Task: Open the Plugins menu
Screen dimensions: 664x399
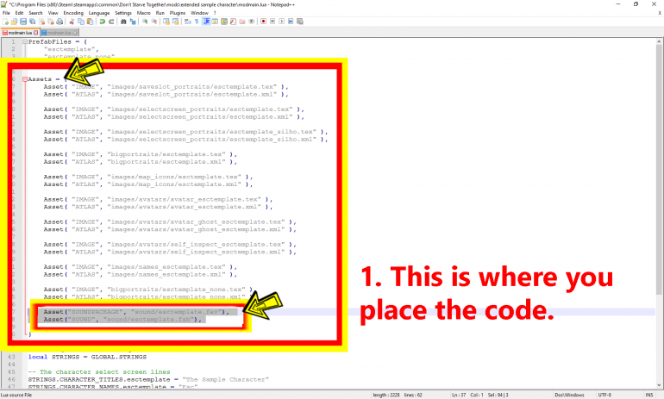Action: [178, 13]
